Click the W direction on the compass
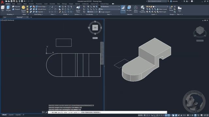Viewport: 209px width, 117px height. point(89,28)
